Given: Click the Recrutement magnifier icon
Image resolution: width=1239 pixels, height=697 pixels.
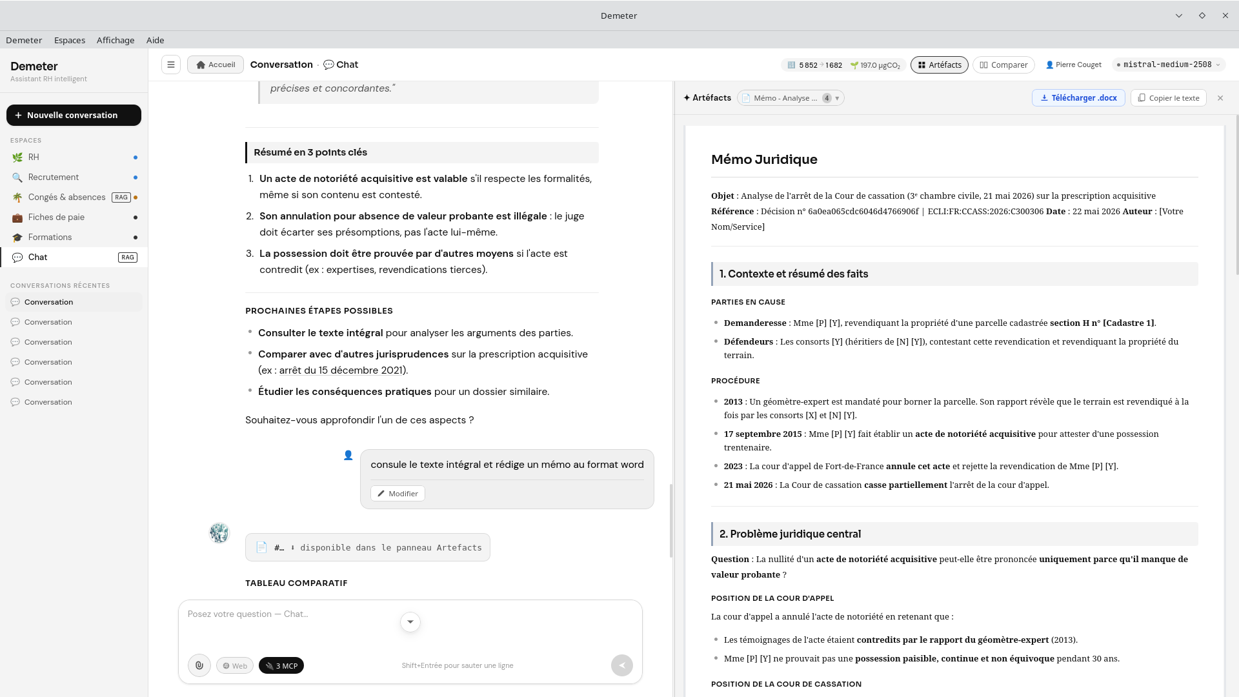Looking at the screenshot, I should pos(17,177).
